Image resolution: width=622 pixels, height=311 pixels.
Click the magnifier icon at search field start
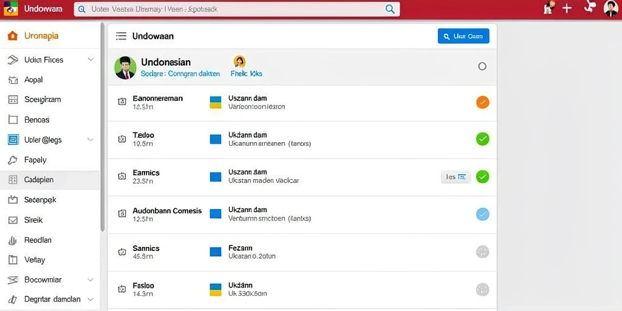click(x=82, y=10)
